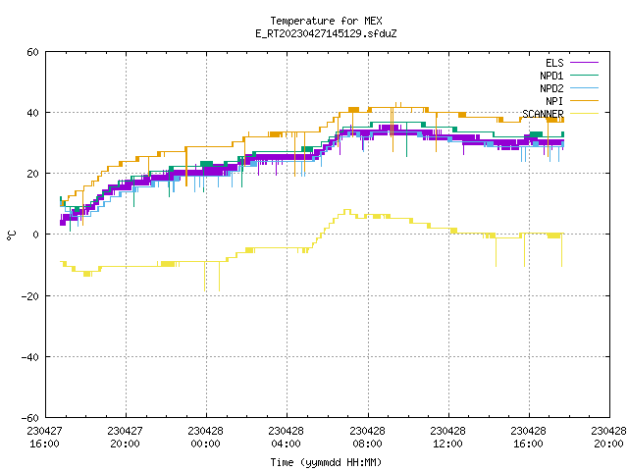
Task: Click the °C y-axis unit label
Action: (11, 235)
